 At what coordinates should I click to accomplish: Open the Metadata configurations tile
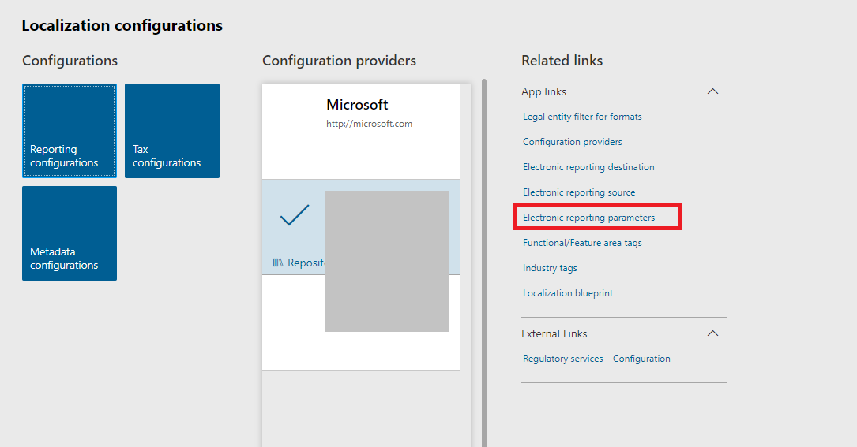(70, 233)
